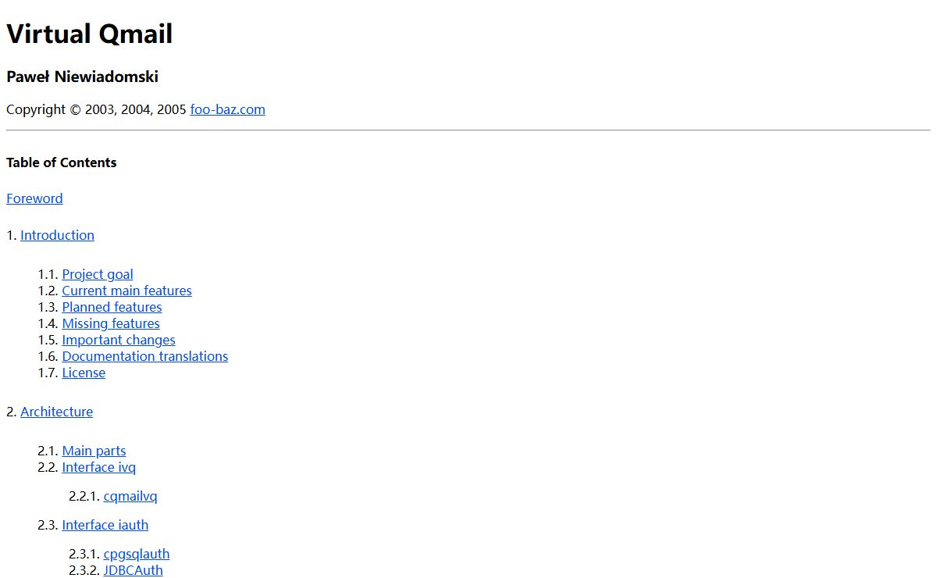Image resolution: width=937 pixels, height=578 pixels.
Task: Open section 1.1 Project goal
Action: [x=98, y=274]
